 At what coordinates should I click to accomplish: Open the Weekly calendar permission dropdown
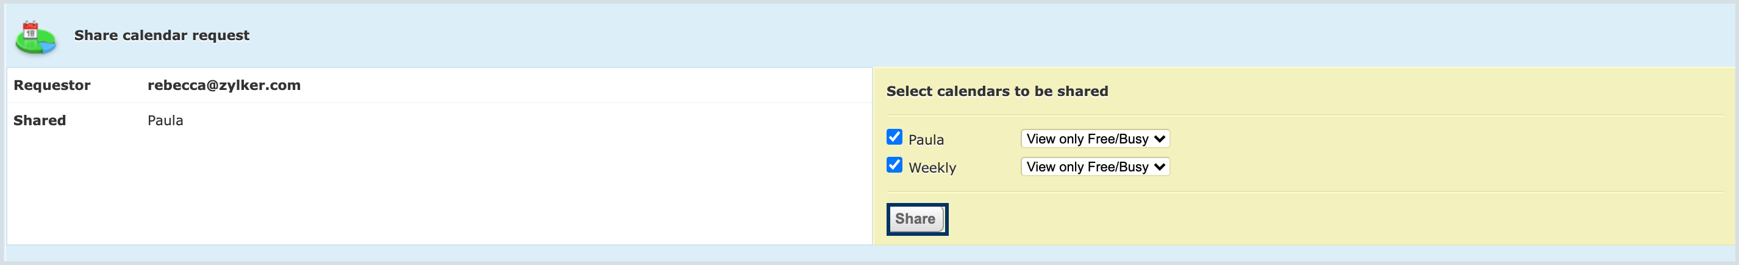coord(1094,167)
